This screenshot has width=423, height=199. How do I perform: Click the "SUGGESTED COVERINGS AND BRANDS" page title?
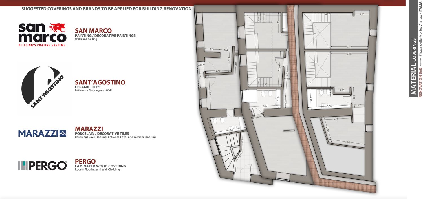coord(106,9)
